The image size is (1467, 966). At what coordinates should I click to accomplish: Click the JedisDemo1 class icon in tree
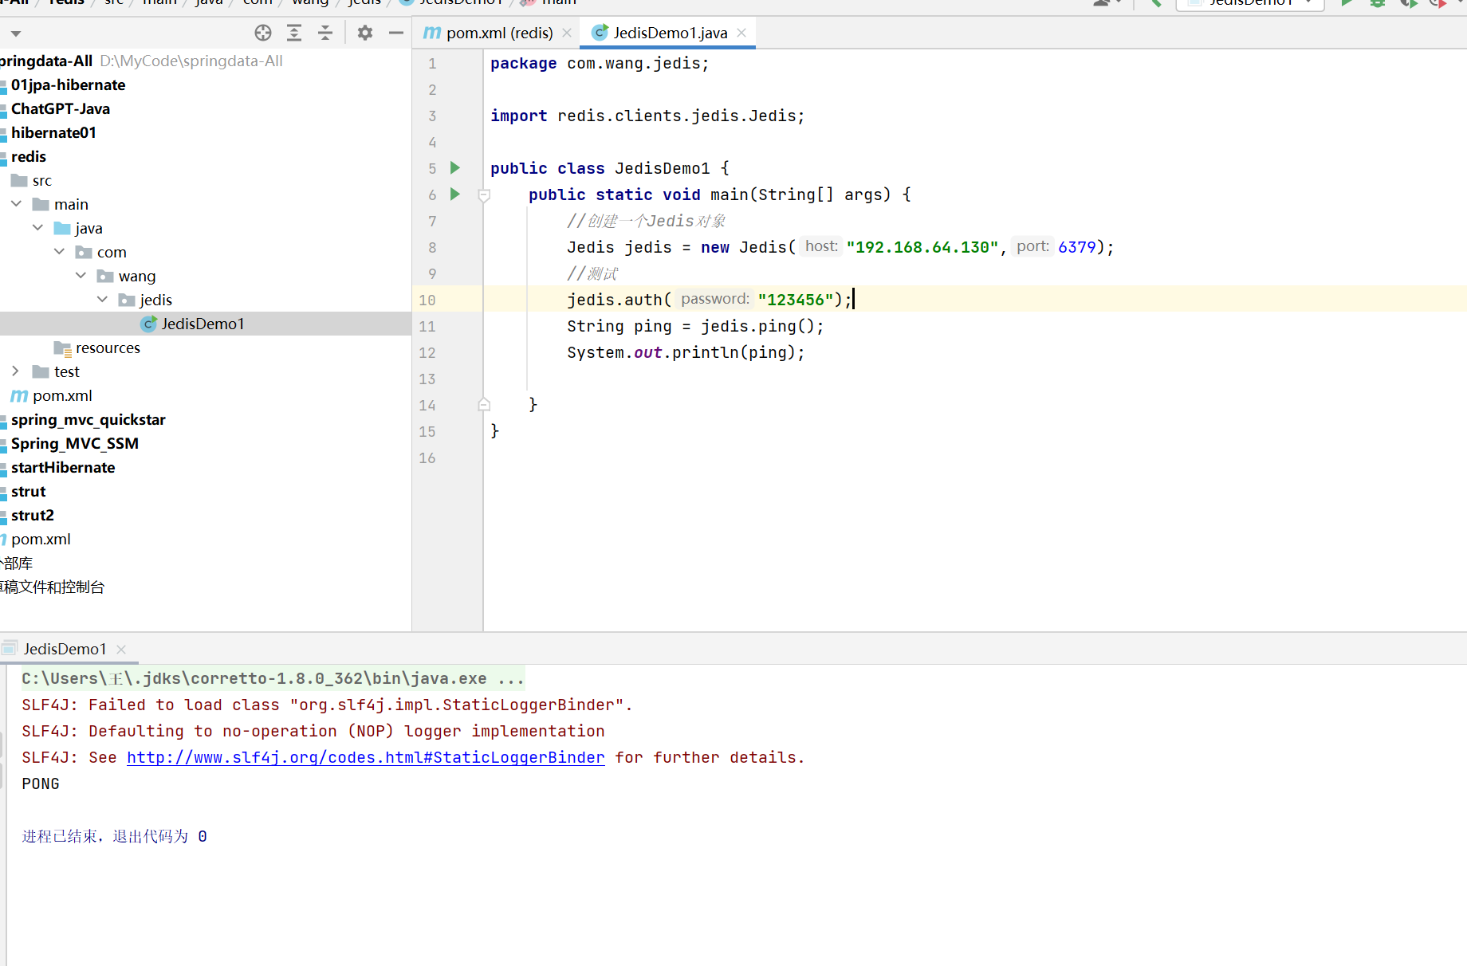tap(148, 324)
